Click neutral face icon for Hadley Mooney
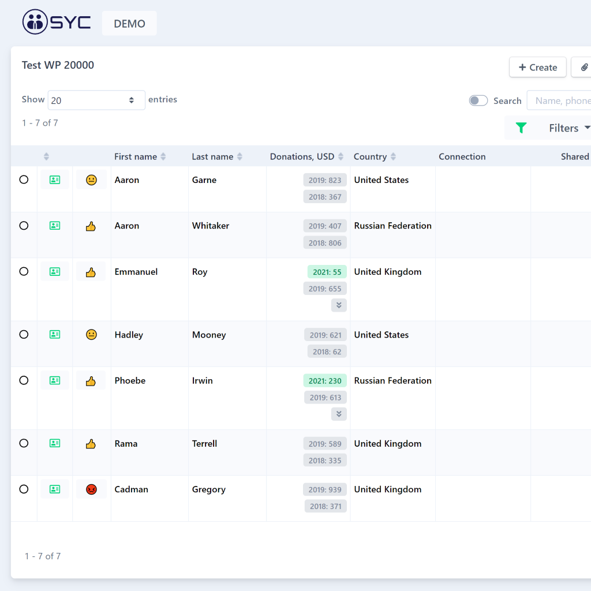The width and height of the screenshot is (591, 591). pyautogui.click(x=91, y=335)
